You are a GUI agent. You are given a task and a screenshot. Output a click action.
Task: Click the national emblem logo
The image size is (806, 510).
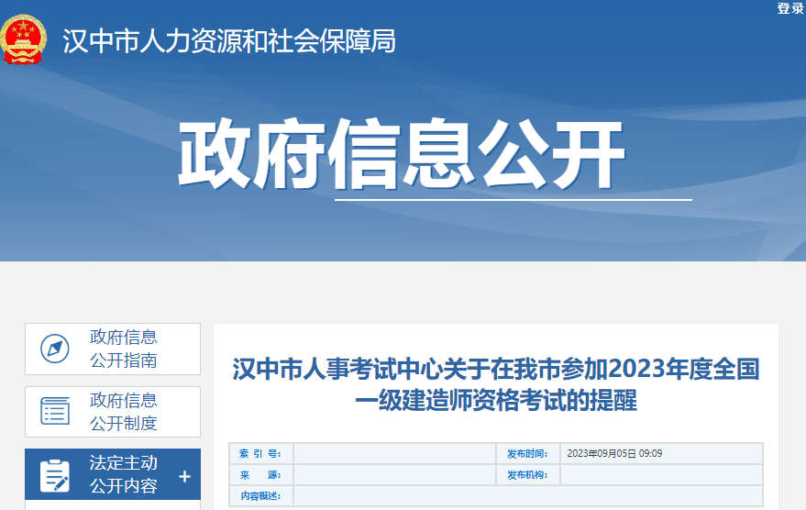(x=23, y=39)
